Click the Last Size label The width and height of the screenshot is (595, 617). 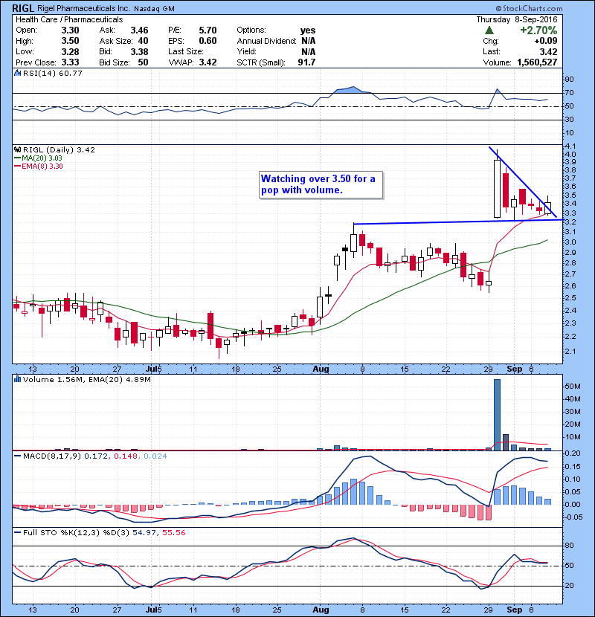[185, 51]
